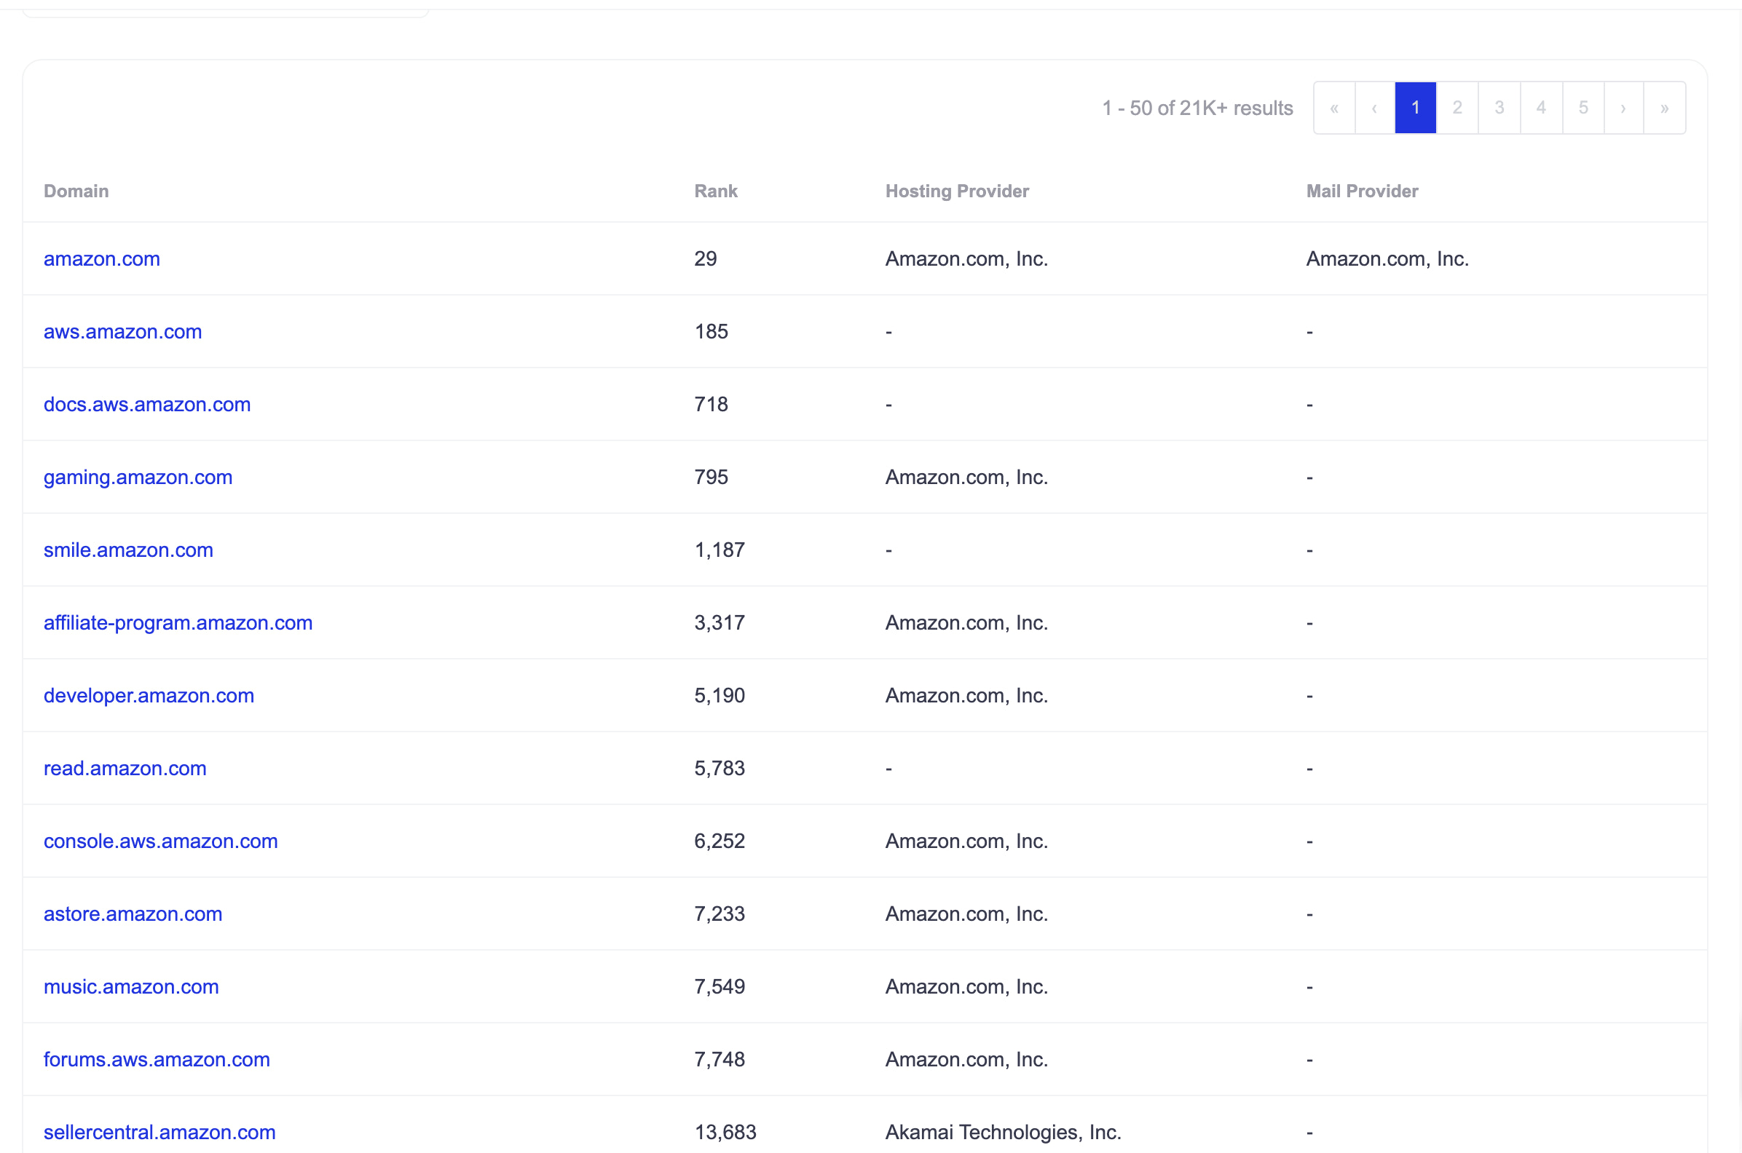Open docs.aws.amazon.com link

[146, 405]
